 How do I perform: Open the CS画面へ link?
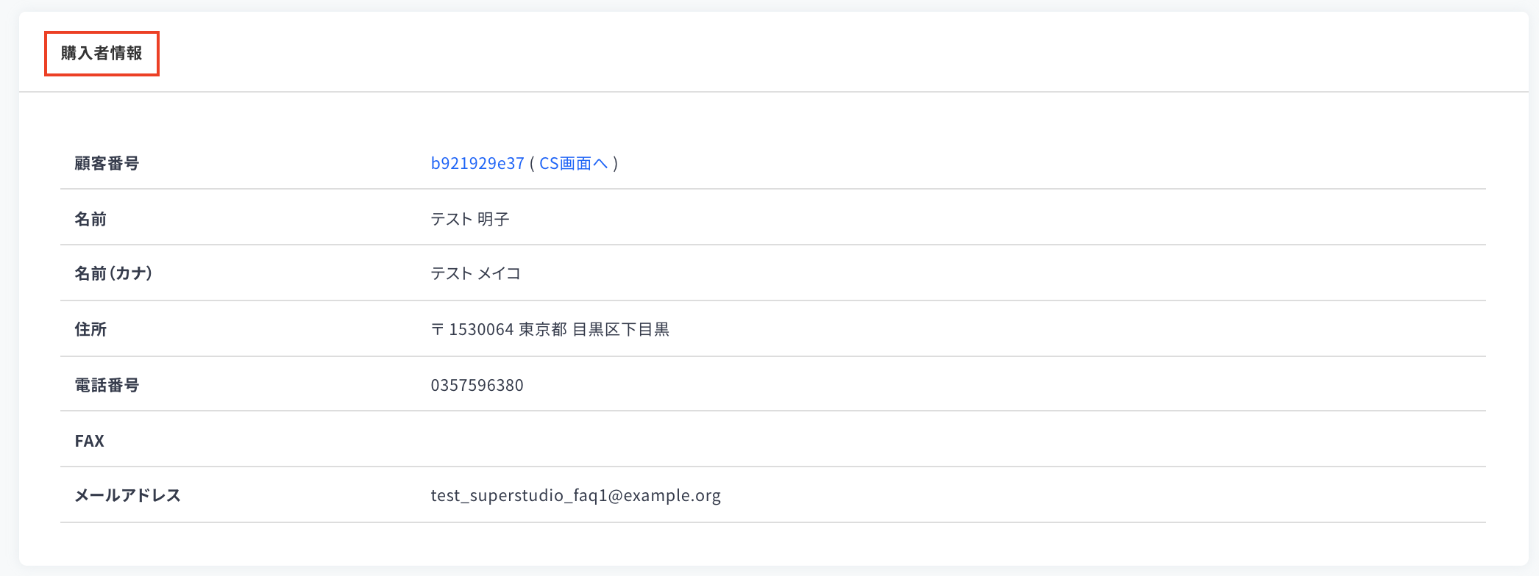tap(573, 163)
